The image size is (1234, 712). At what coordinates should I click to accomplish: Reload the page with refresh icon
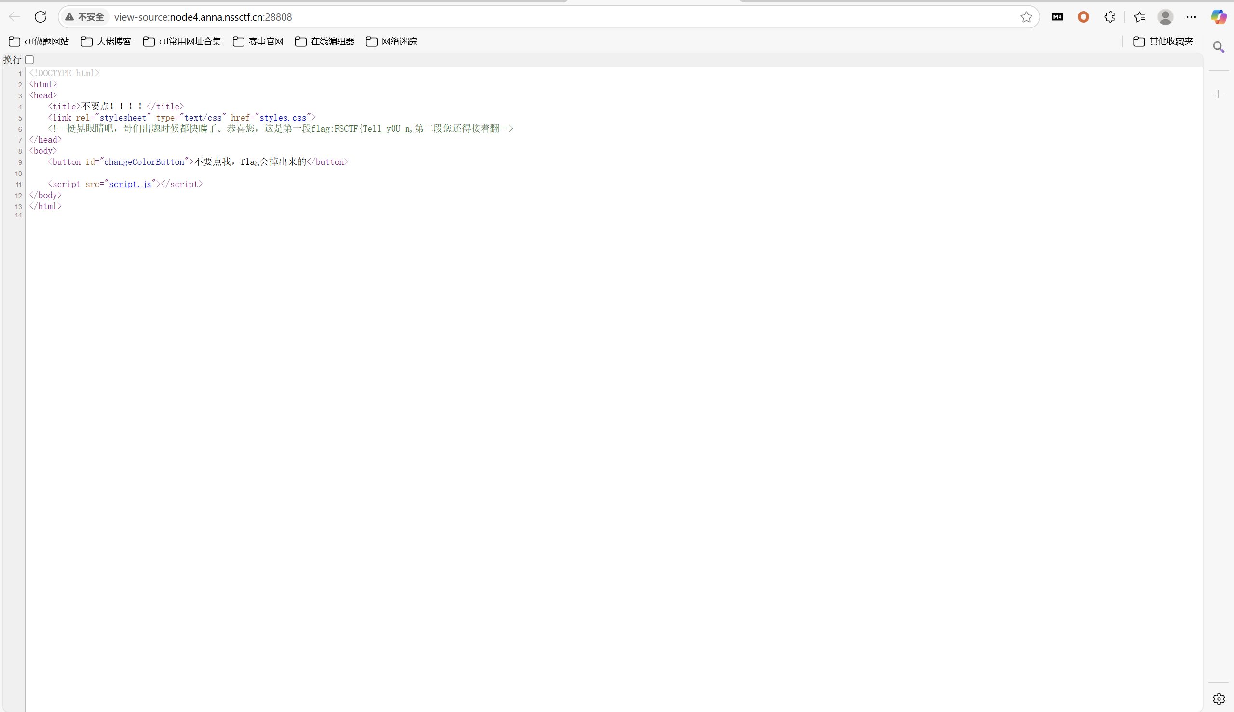(x=41, y=17)
